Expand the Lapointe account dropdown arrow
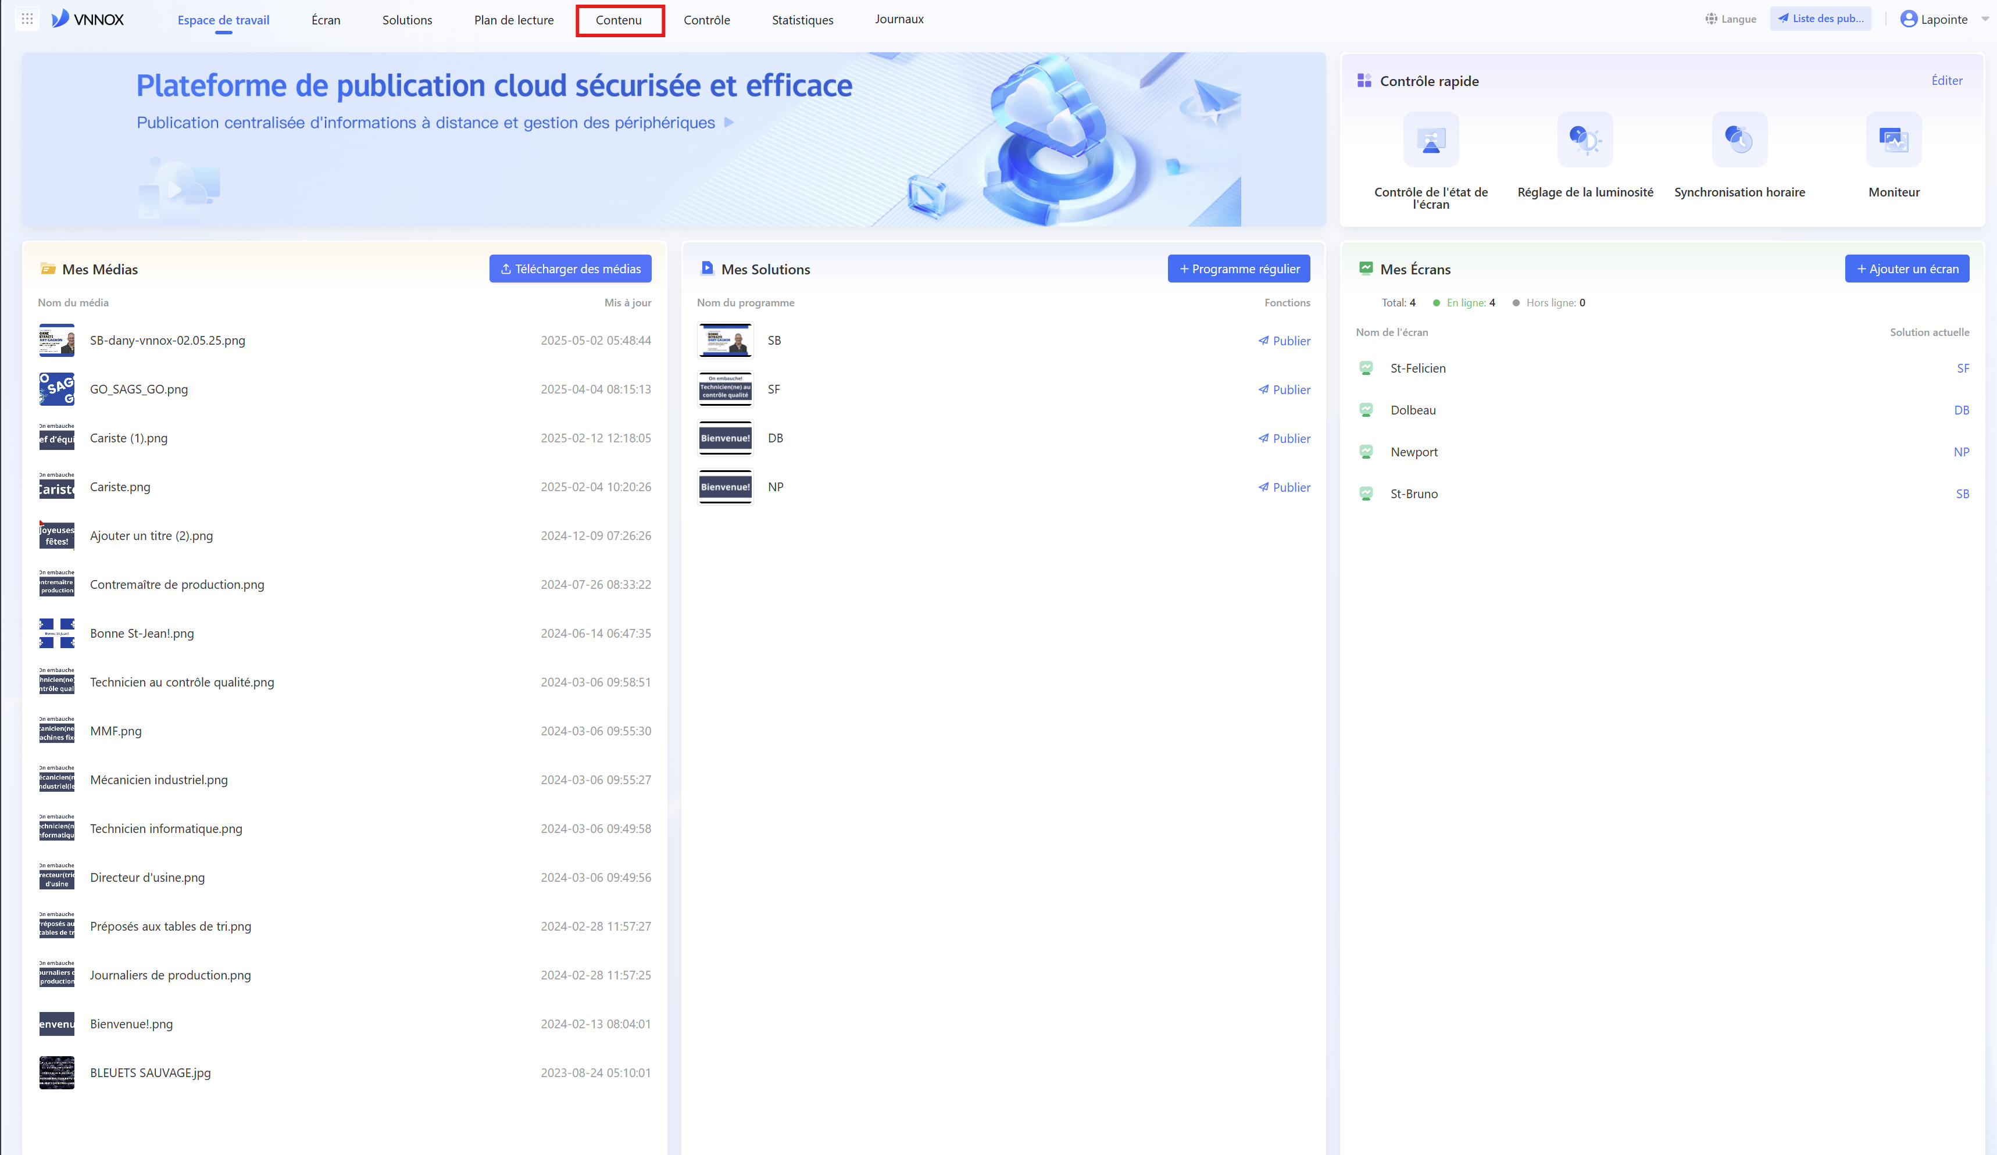Viewport: 1997px width, 1155px height. coord(1984,19)
